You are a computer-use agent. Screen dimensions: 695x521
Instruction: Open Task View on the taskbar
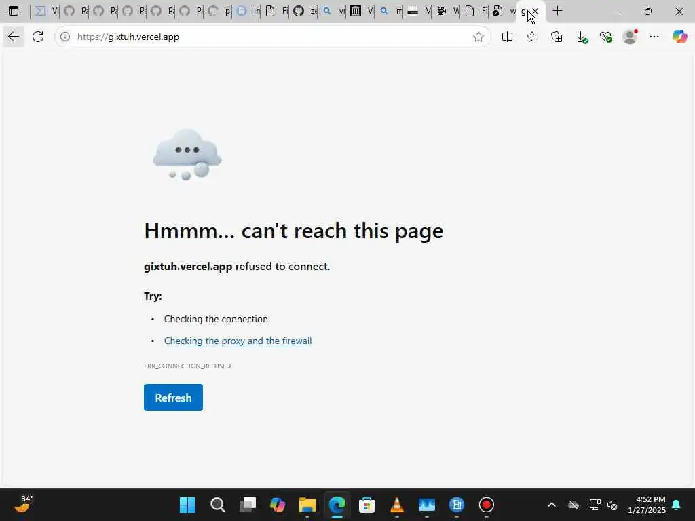click(x=248, y=505)
